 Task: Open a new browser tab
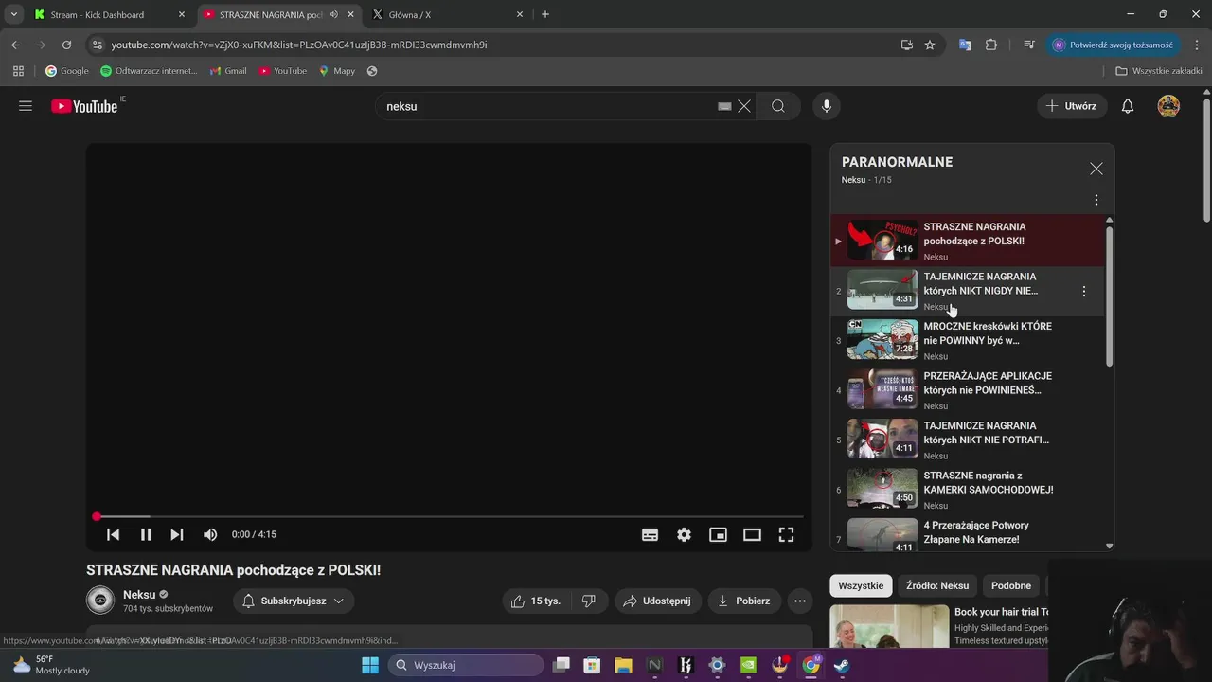544,14
